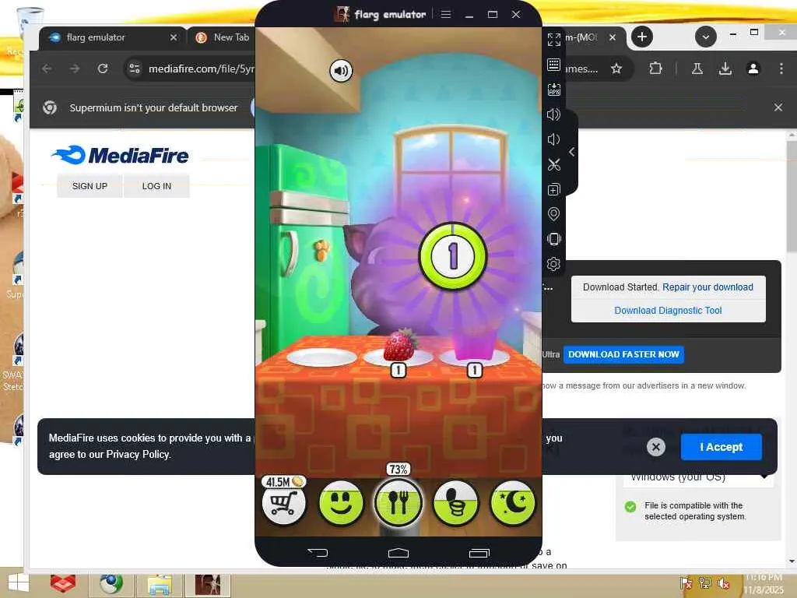Close the tab ending with m-(MO
Viewport: 797px width, 598px height.
click(x=613, y=37)
